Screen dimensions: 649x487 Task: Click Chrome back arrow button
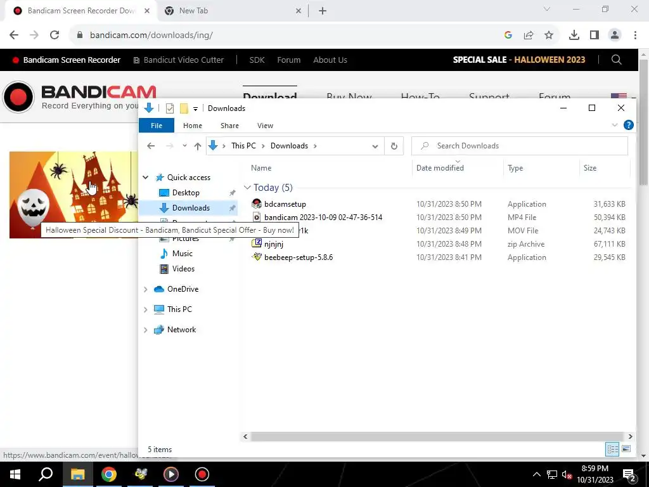coord(14,36)
